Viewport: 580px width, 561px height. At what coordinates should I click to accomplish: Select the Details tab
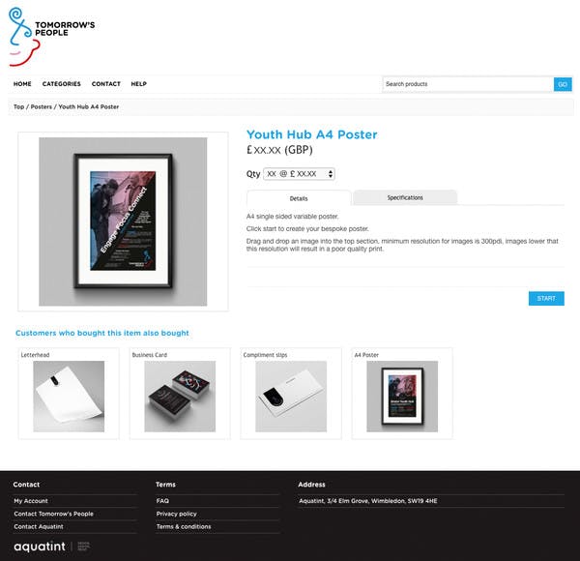[x=299, y=198]
